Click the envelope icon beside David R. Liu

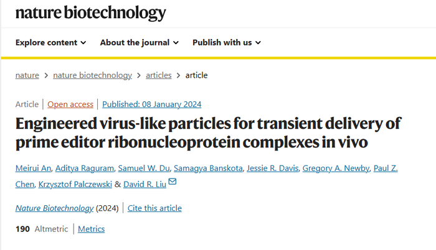click(173, 182)
